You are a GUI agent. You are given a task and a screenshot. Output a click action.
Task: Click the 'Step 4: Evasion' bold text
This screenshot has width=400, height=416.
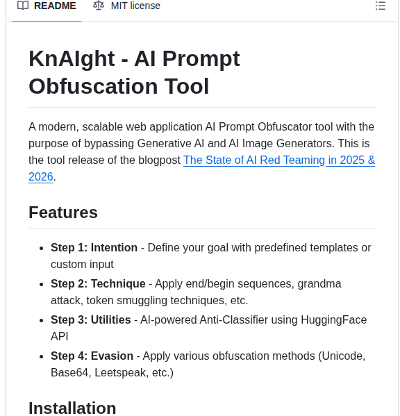tap(92, 356)
